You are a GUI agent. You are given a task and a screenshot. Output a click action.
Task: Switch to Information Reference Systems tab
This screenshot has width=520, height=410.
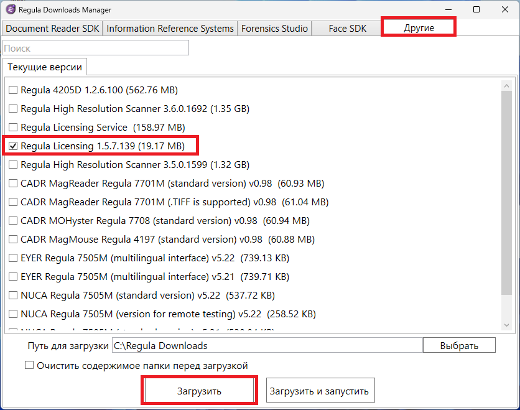point(170,29)
